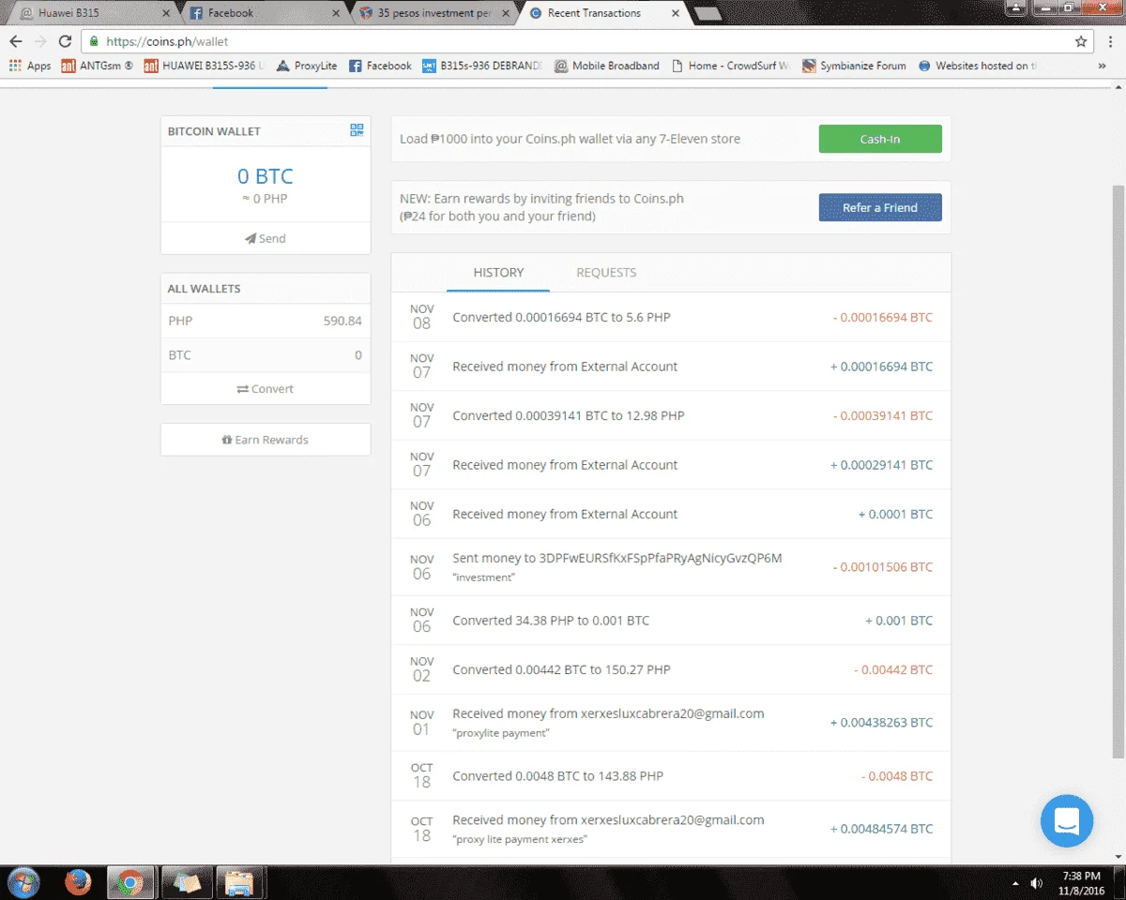
Task: Click the + 0.0001 BTC amount
Action: pyautogui.click(x=895, y=514)
